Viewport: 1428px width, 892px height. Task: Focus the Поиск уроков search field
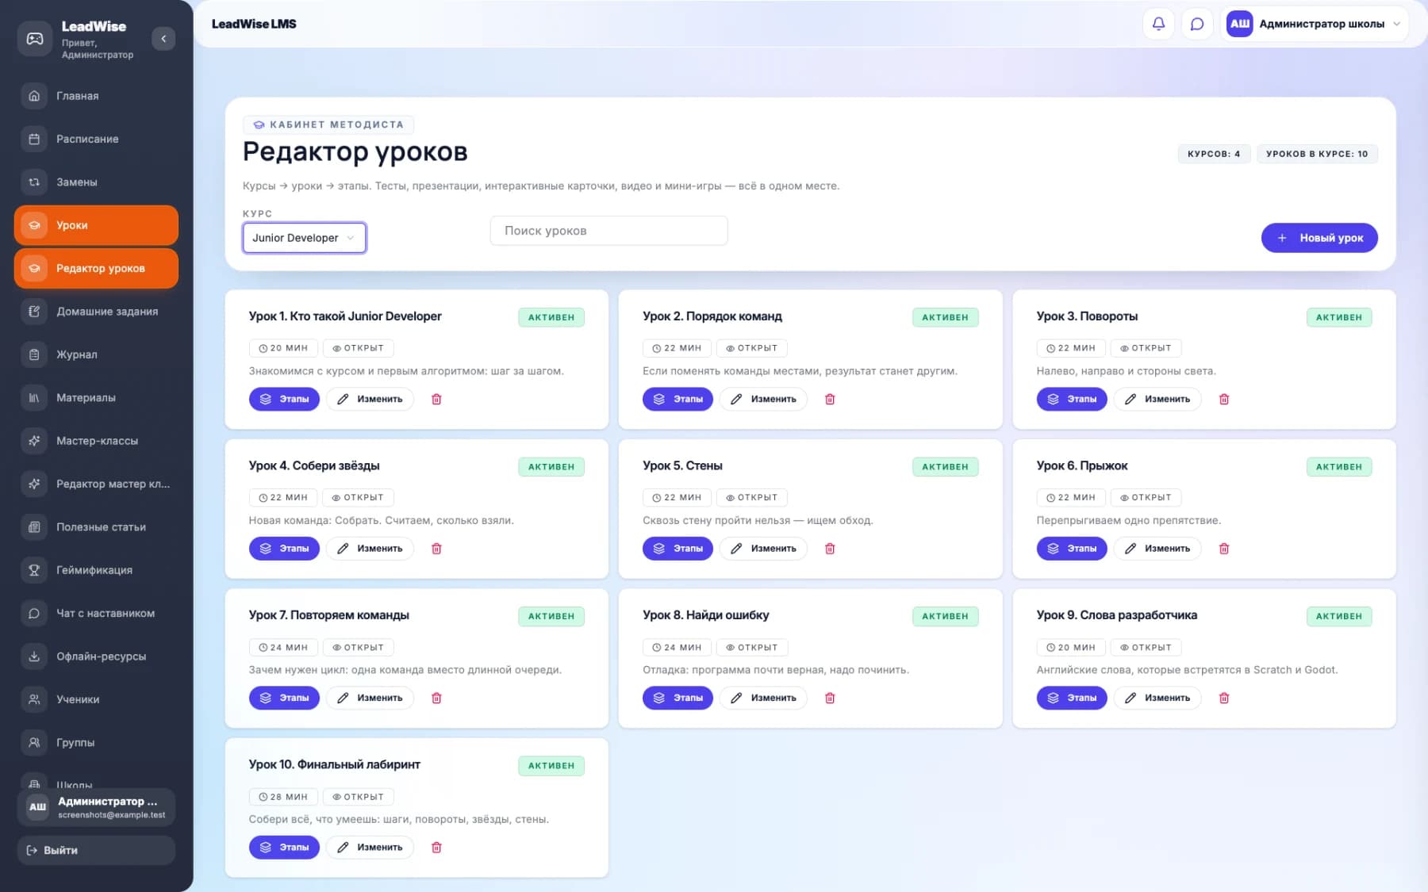click(x=608, y=231)
